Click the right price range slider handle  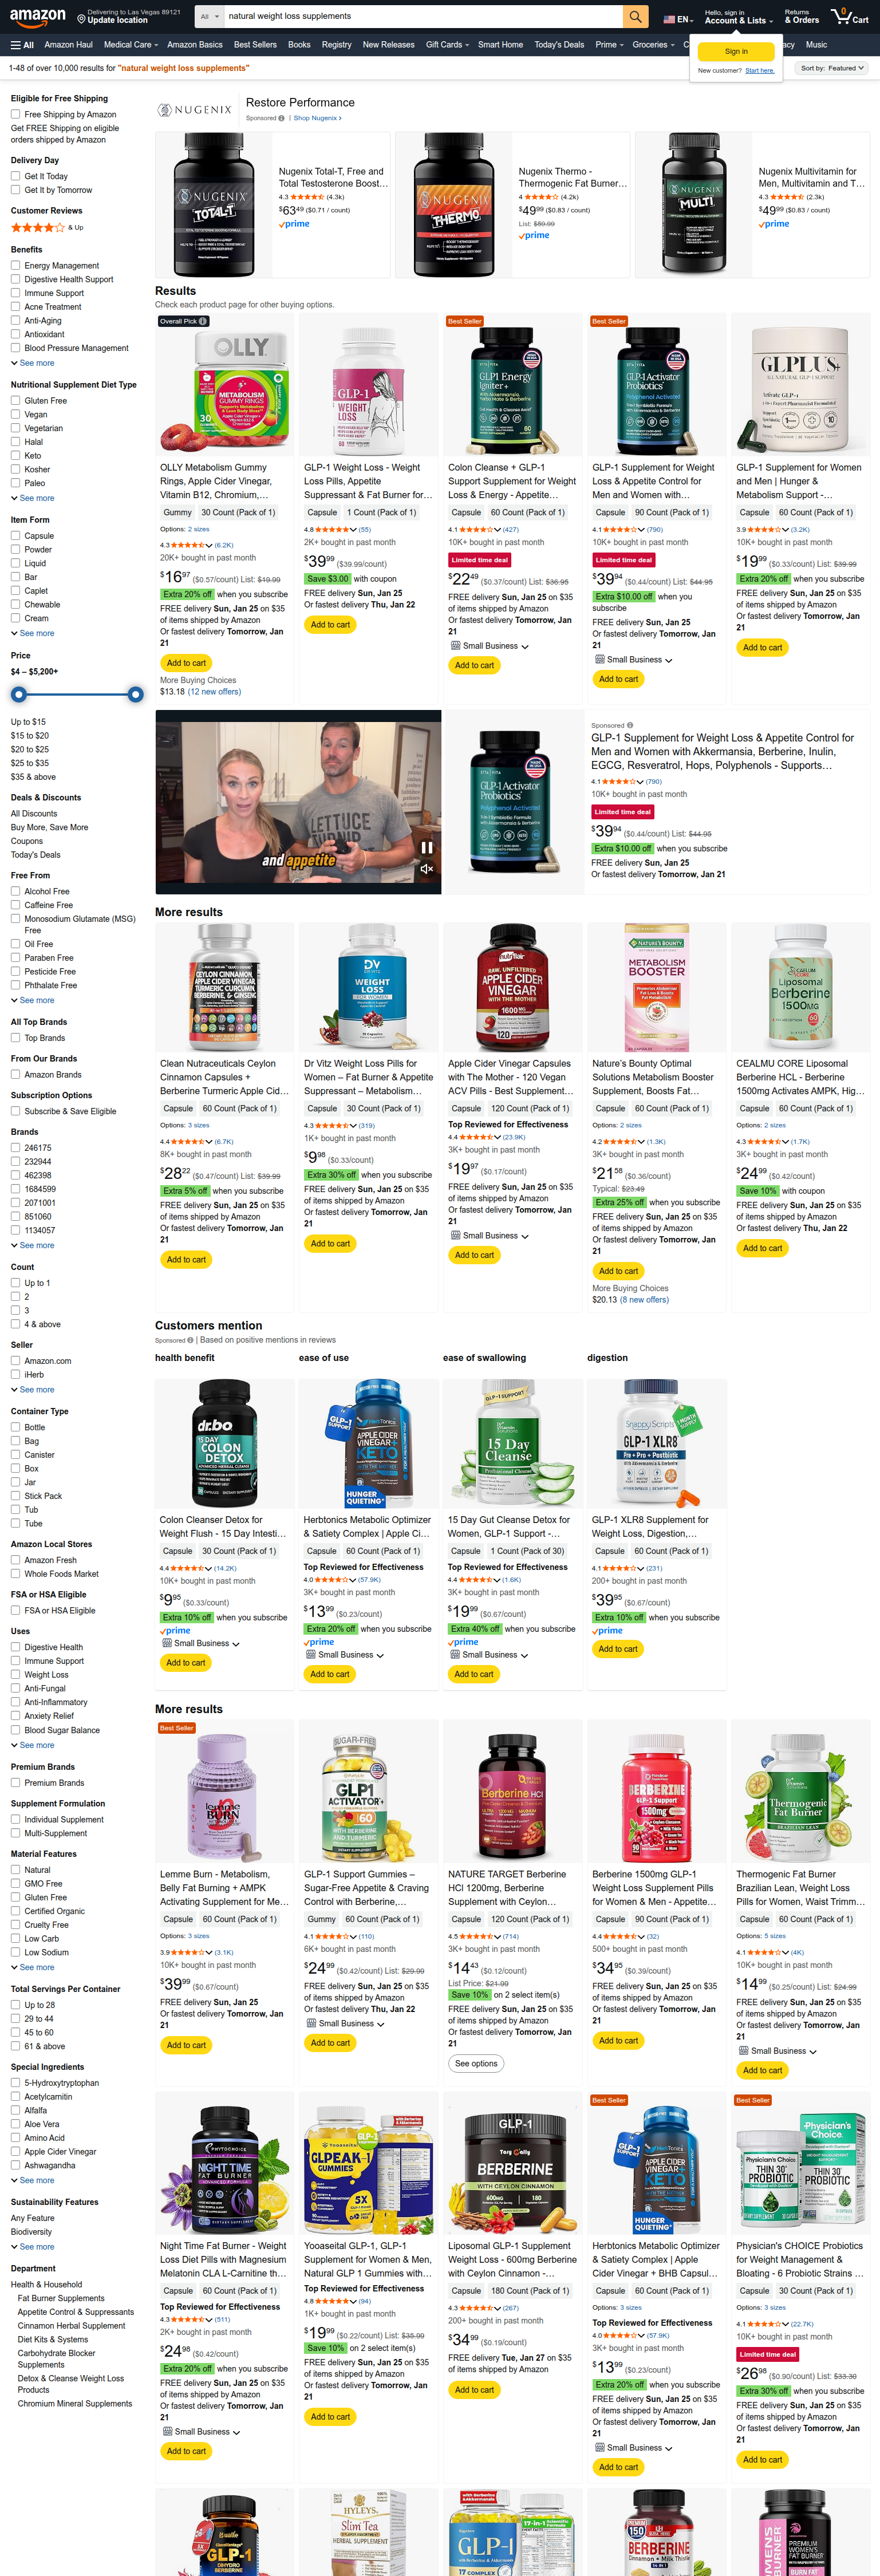[x=136, y=694]
